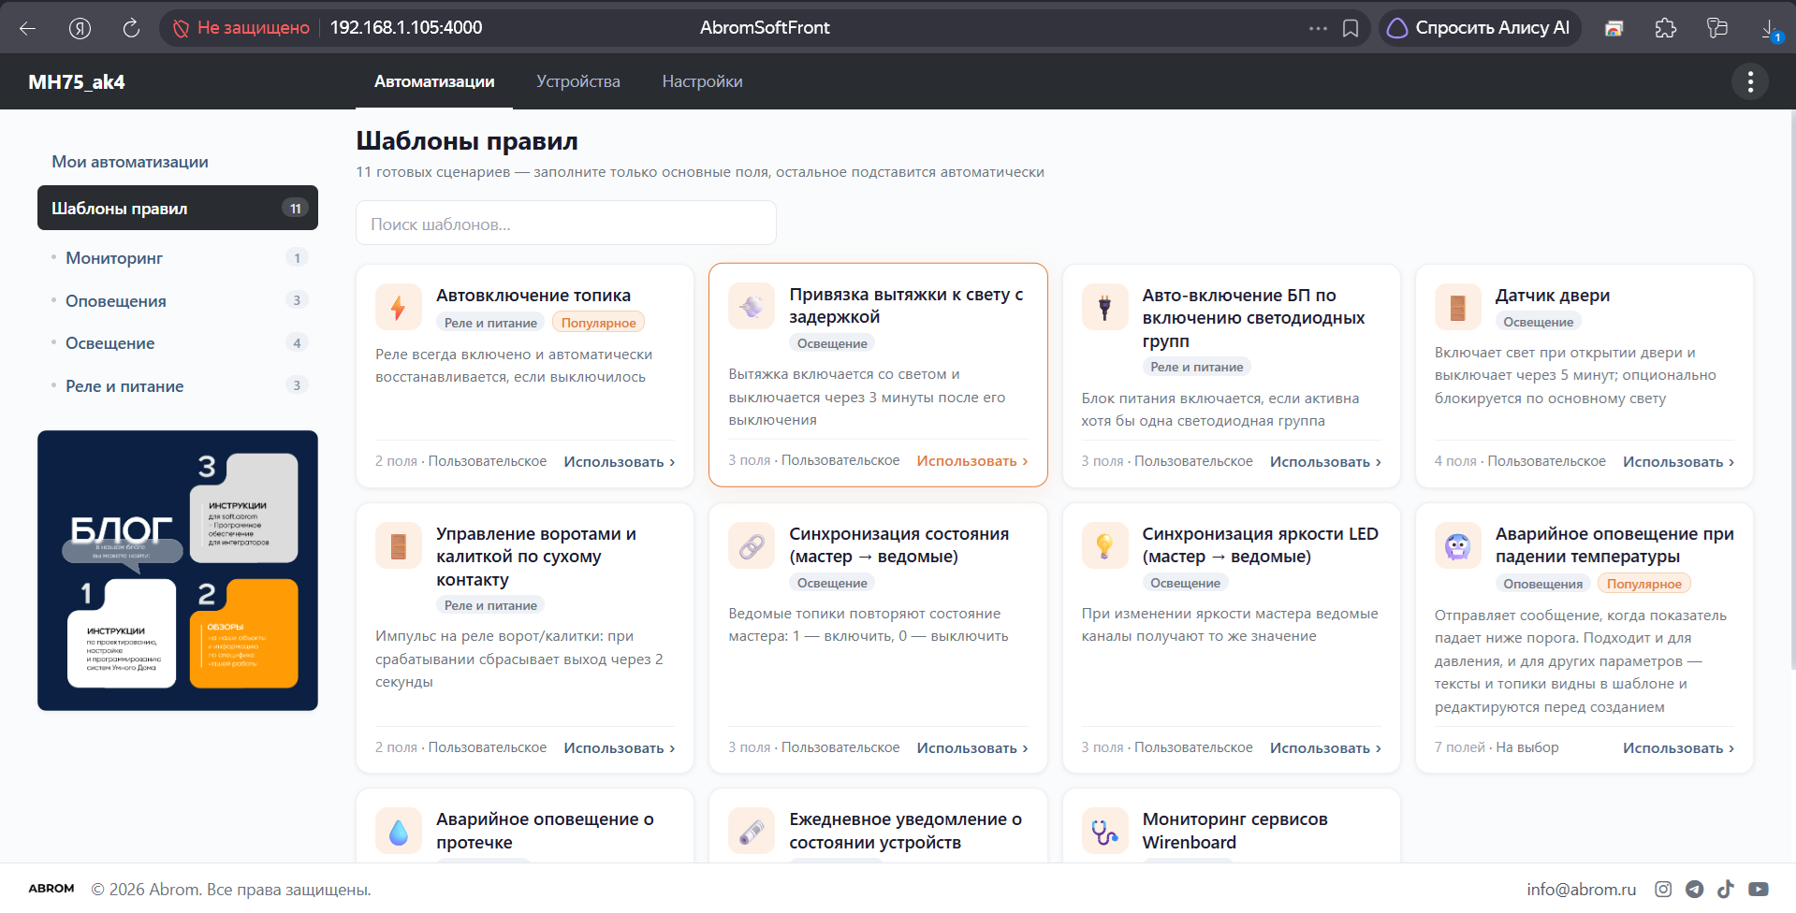1796x913 pixels.
Task: Open the YouTube icon in the footer
Action: pos(1759,890)
